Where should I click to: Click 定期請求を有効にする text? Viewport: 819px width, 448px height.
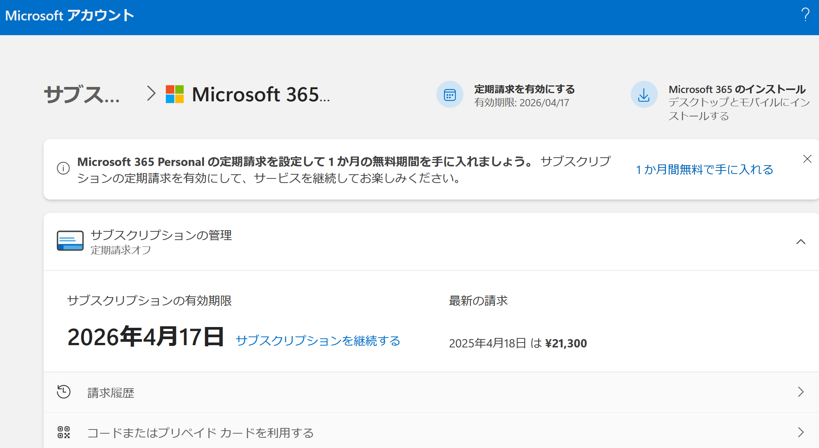click(x=524, y=89)
